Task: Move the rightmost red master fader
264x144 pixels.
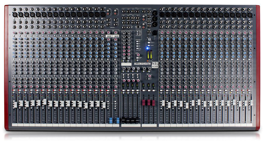Action: [153, 103]
